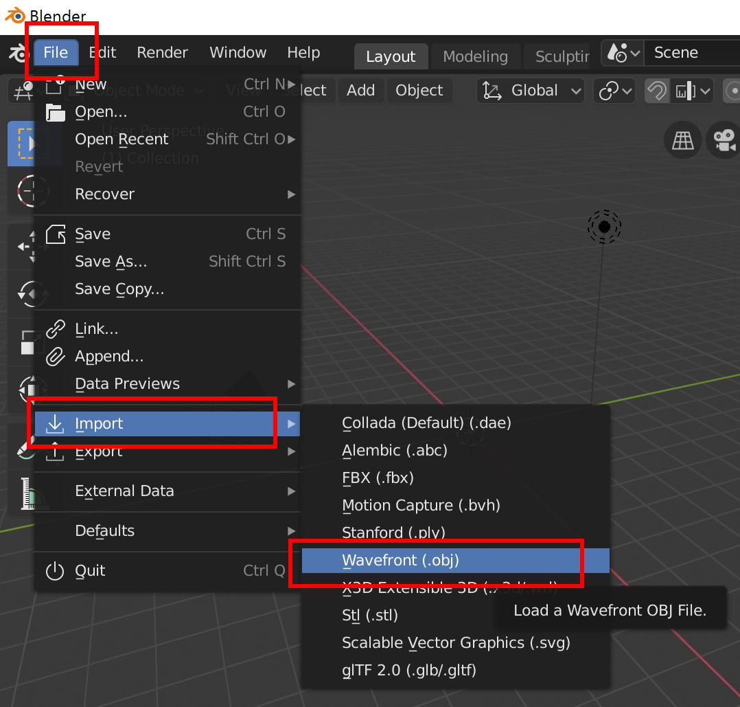The width and height of the screenshot is (740, 707).
Task: Expand the Data Previews submenu
Action: [x=167, y=383]
